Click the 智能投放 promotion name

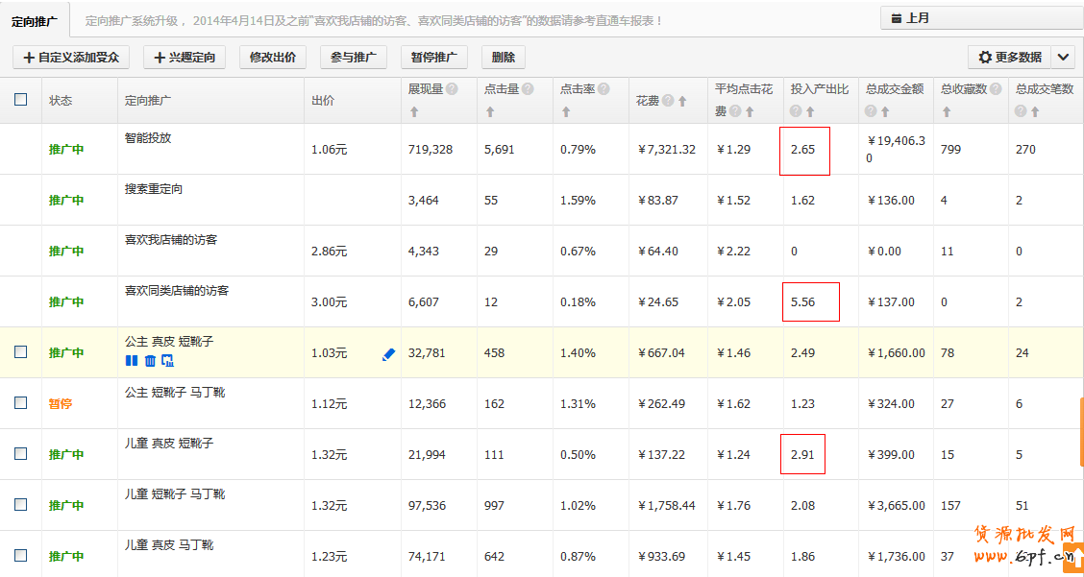[x=148, y=138]
